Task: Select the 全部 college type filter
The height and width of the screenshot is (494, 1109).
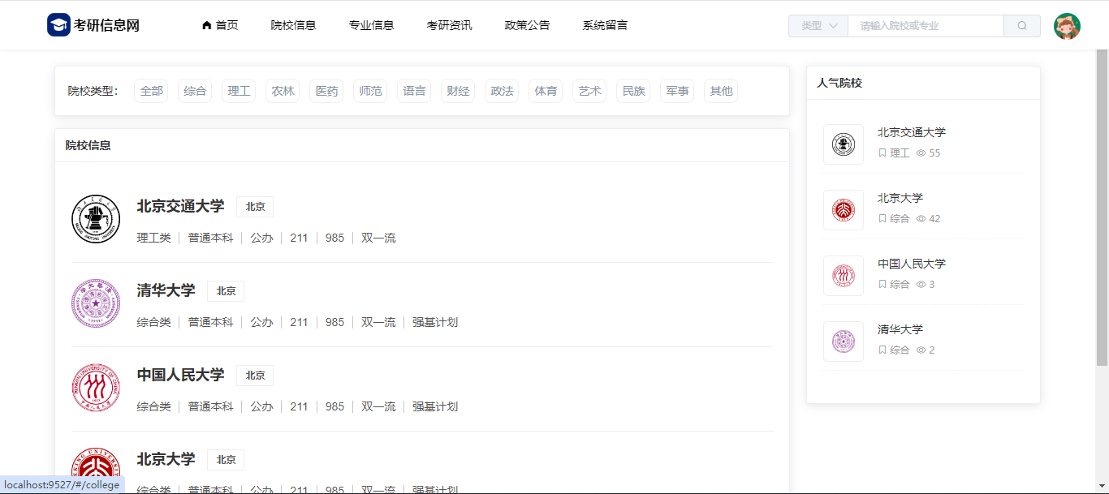Action: [x=151, y=91]
